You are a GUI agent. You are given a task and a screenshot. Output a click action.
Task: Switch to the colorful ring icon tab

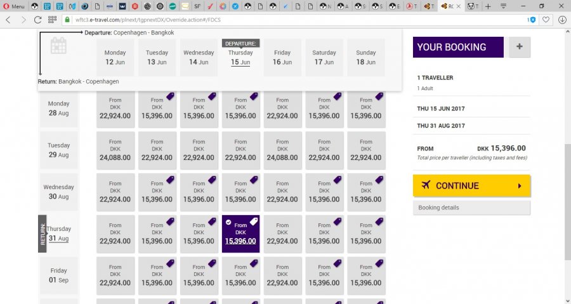[x=223, y=6]
